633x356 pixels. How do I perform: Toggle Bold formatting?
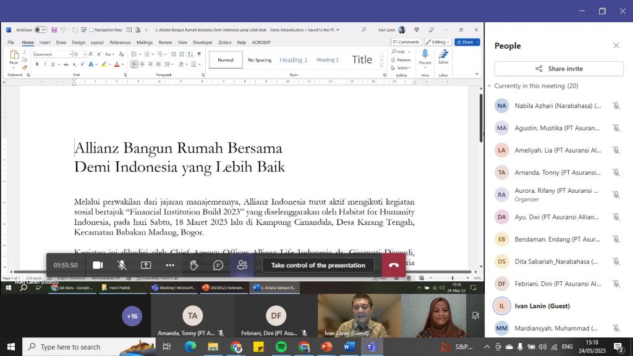37,64
